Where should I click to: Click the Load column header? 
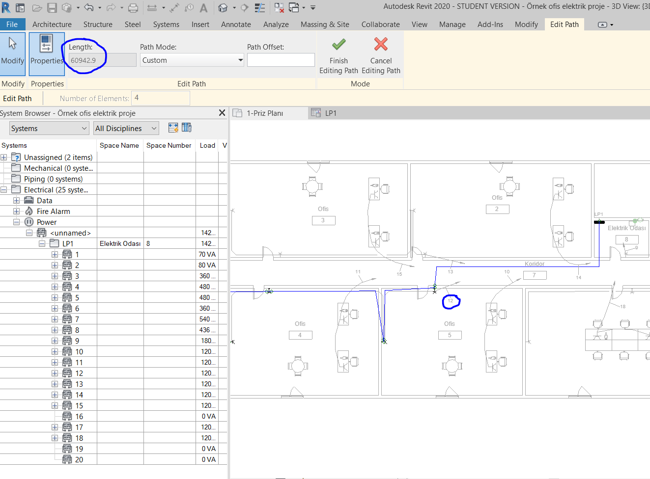[x=207, y=145]
